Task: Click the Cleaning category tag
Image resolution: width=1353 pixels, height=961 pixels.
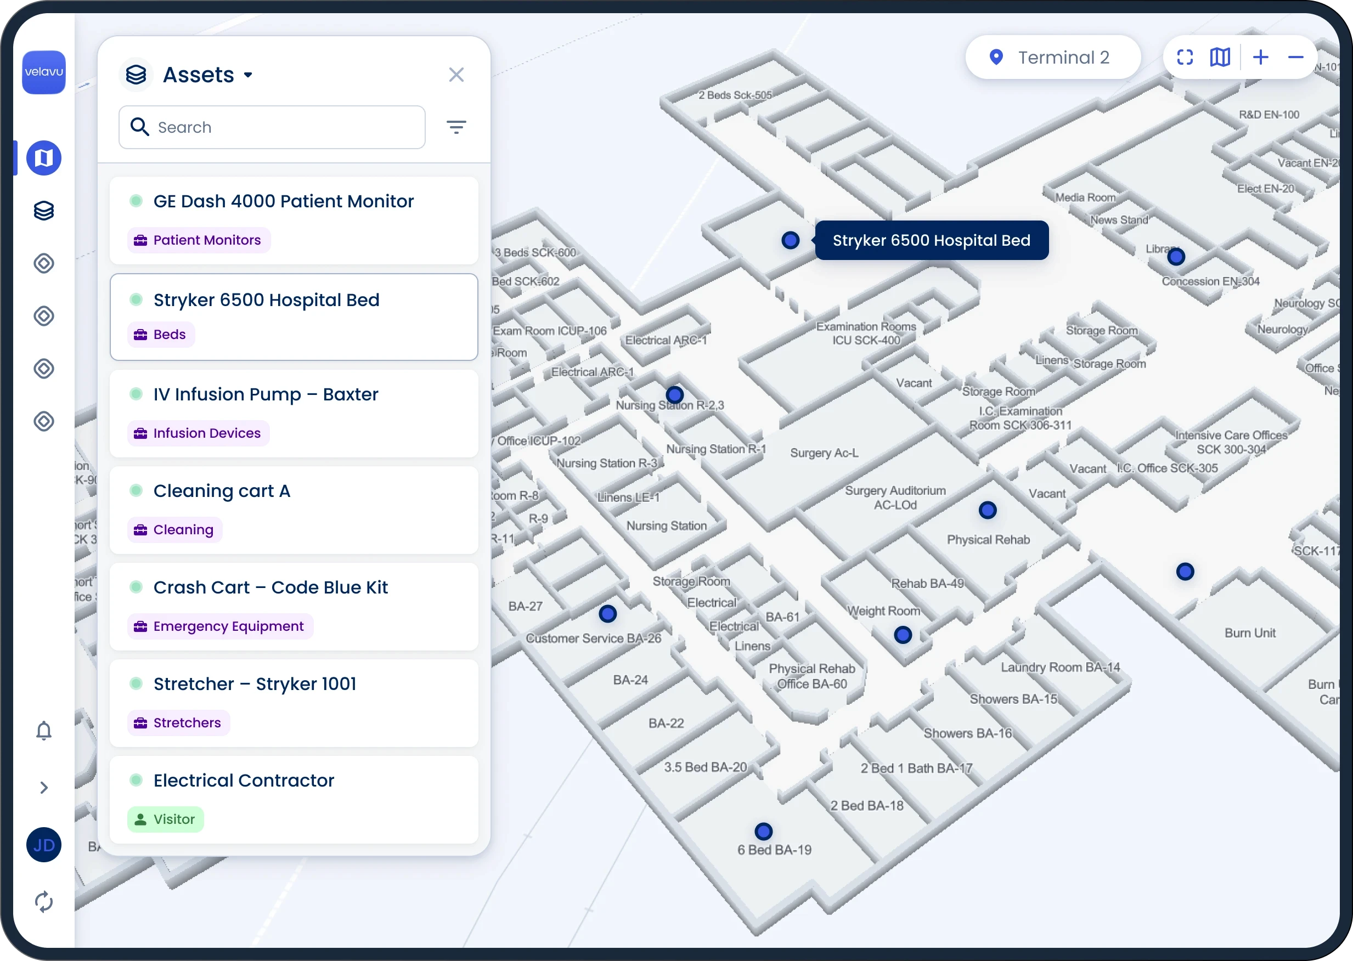Action: [x=175, y=530]
